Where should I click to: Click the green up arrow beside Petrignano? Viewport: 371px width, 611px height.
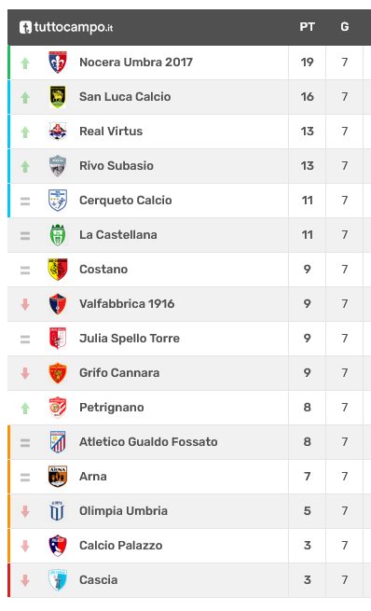coord(25,408)
